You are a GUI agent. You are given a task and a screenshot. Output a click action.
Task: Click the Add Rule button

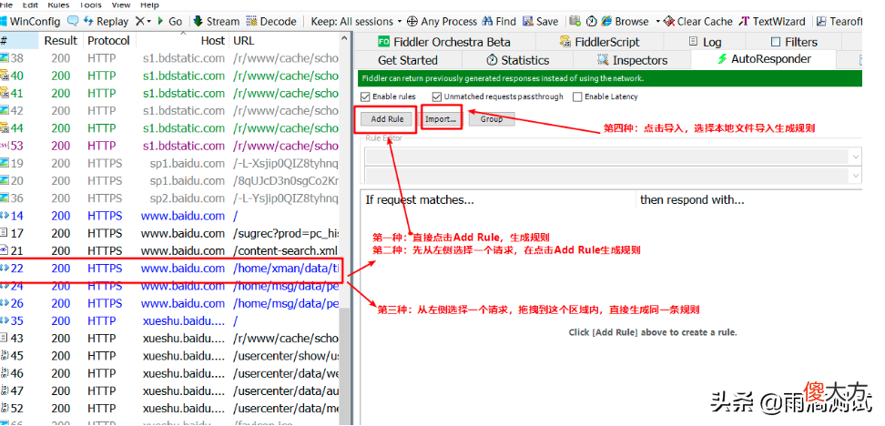(x=387, y=119)
